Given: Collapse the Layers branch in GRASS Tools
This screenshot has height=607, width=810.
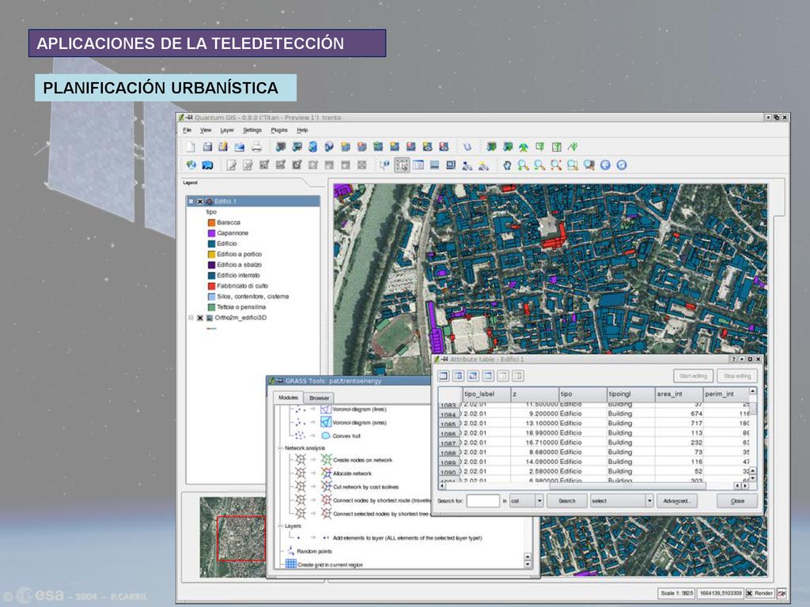Looking at the screenshot, I should click(281, 526).
